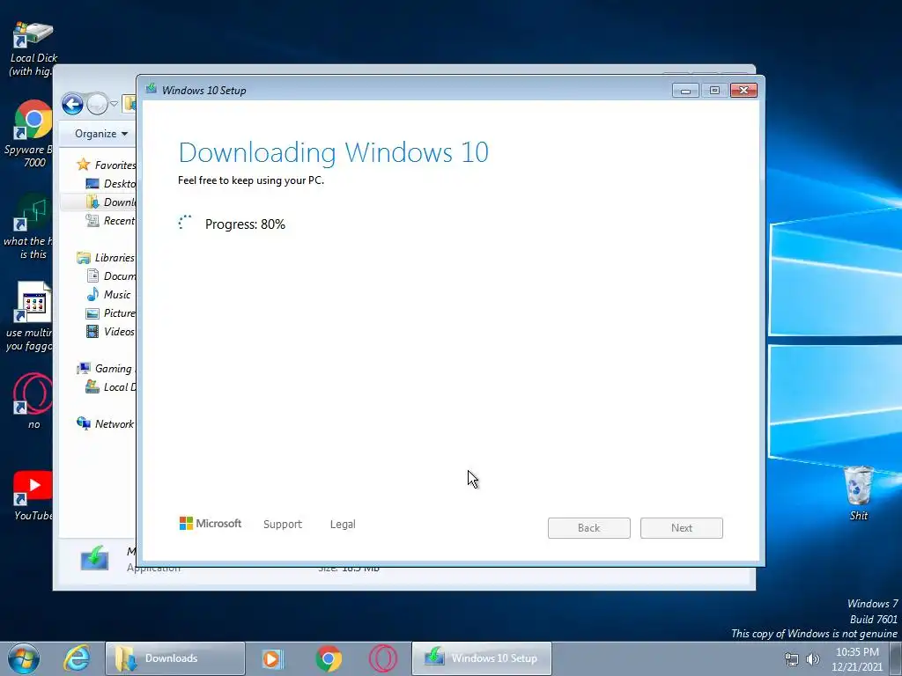Click the network tray icon
902x676 pixels.
pos(792,659)
